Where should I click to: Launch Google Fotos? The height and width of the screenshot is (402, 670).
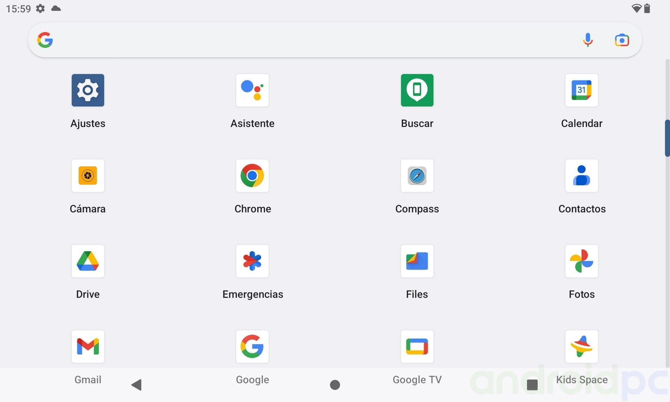tap(581, 261)
